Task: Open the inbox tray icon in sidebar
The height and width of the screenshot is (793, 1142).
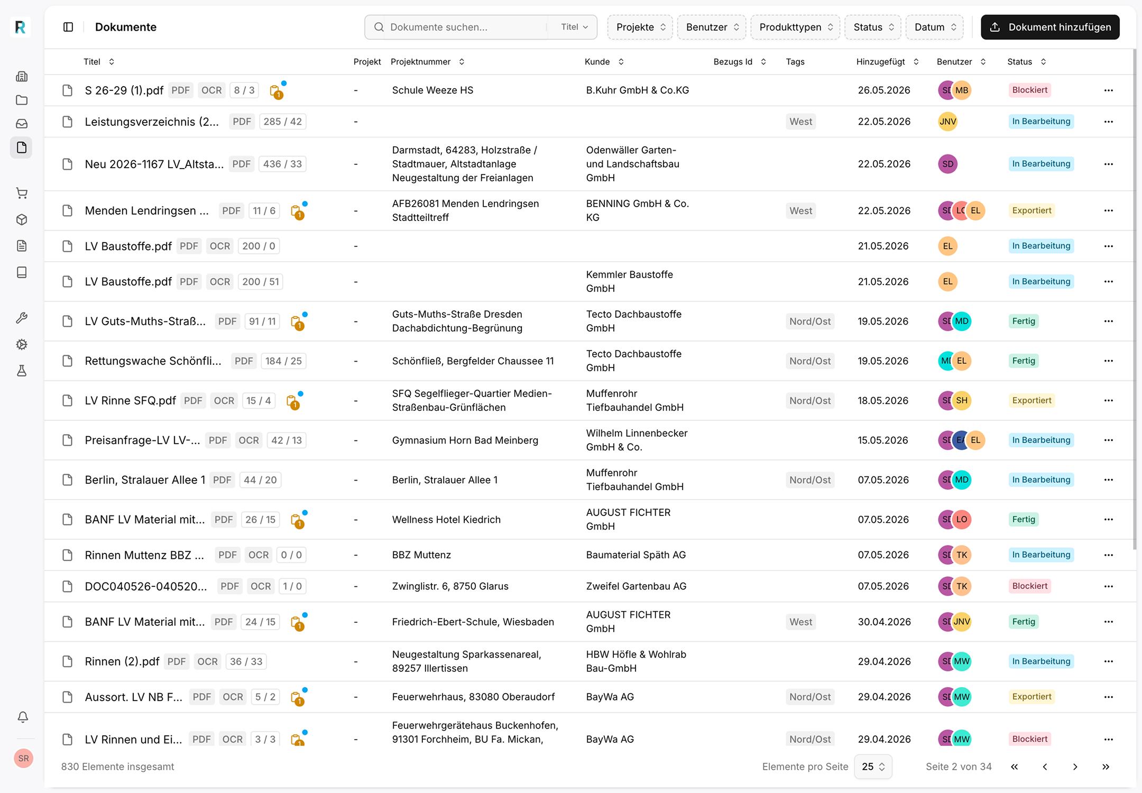Action: point(22,124)
